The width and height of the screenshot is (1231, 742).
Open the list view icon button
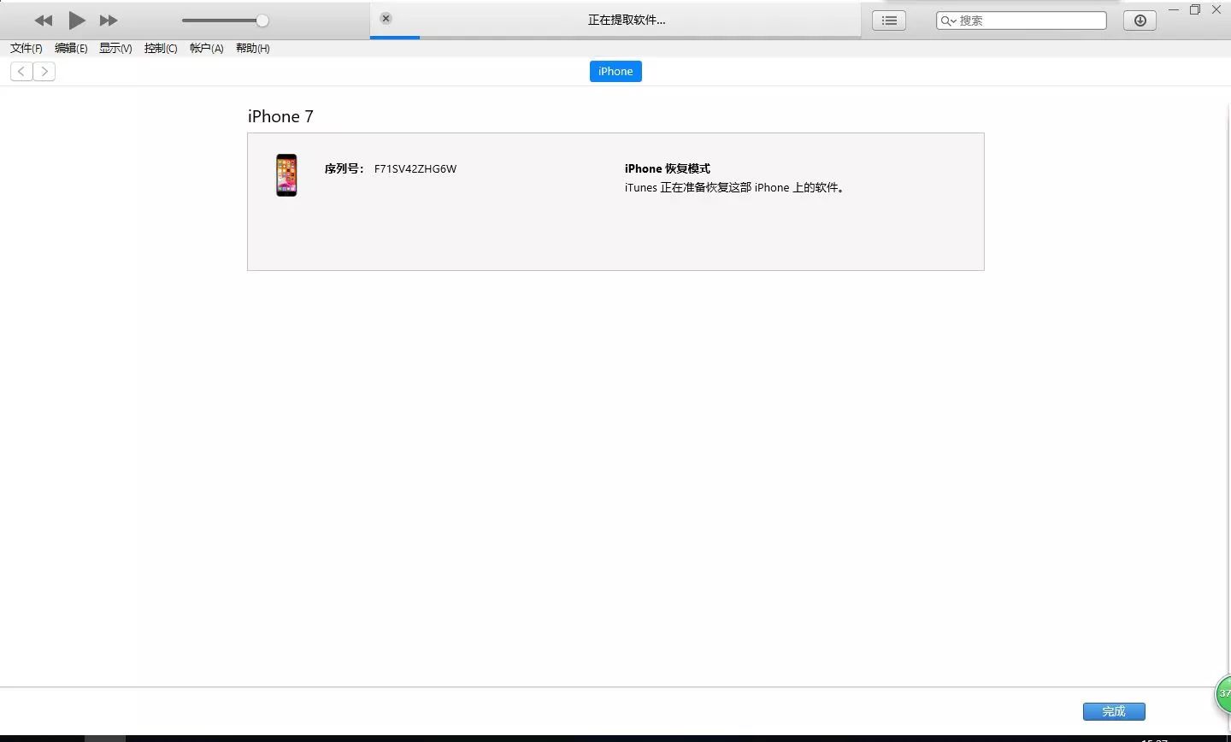point(889,21)
